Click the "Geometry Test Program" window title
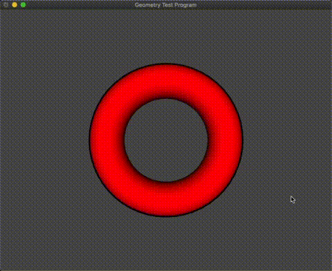Screen dimensions: 332x271 [165, 5]
